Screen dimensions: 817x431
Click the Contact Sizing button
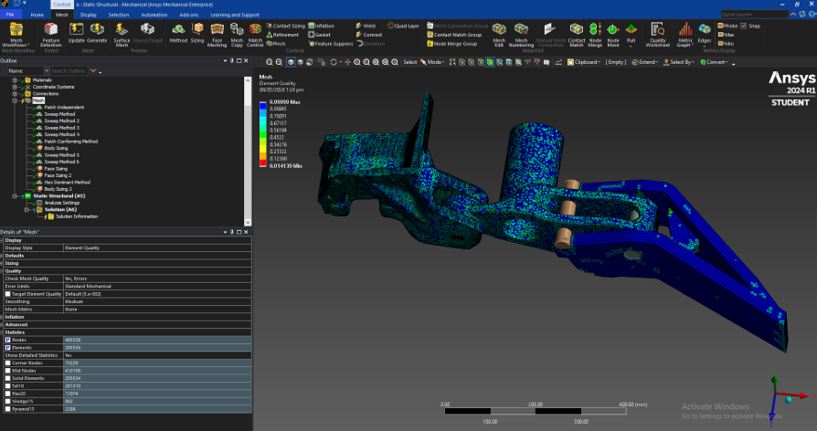[x=289, y=26]
